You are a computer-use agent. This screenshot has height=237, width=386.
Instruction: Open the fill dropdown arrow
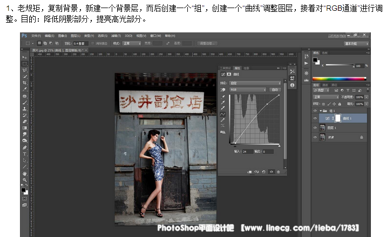pos(367,104)
